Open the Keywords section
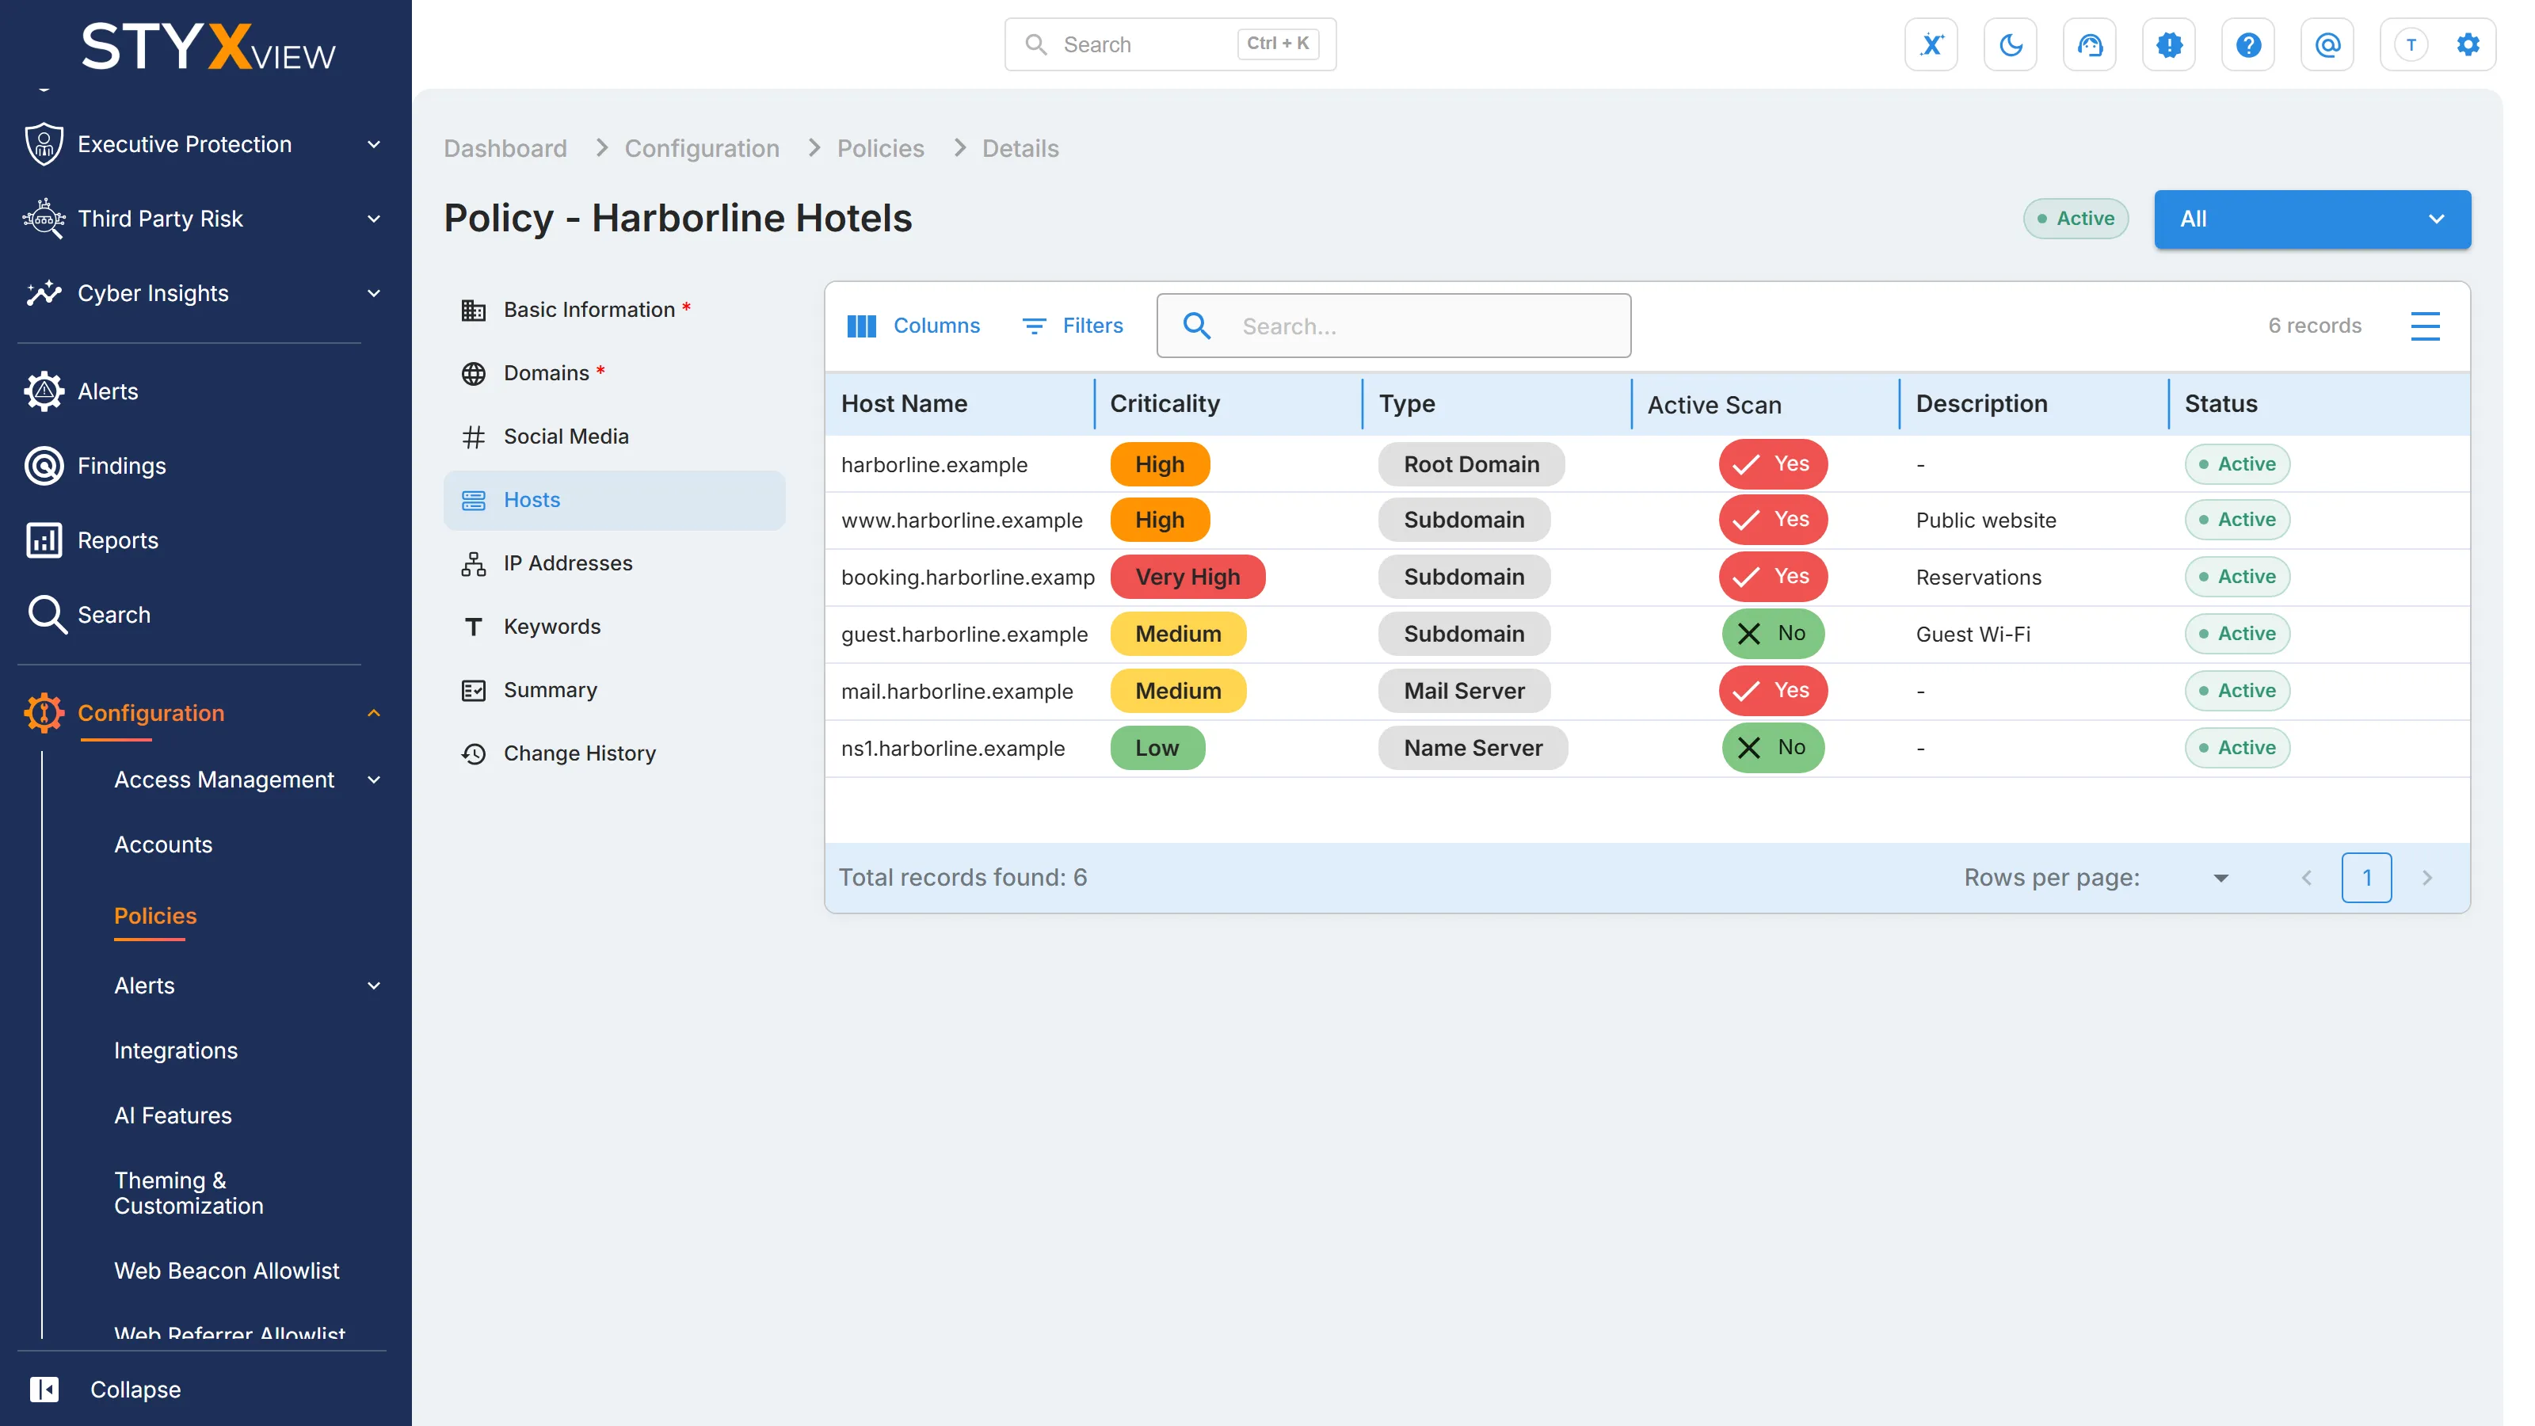Image resolution: width=2535 pixels, height=1426 pixels. (x=614, y=627)
